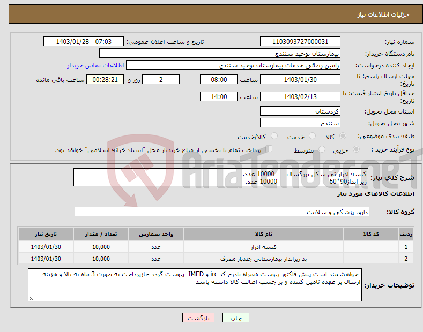The width and height of the screenshot is (423, 332).
Task: Grab the buyer notes resize handle
Action: point(31,298)
